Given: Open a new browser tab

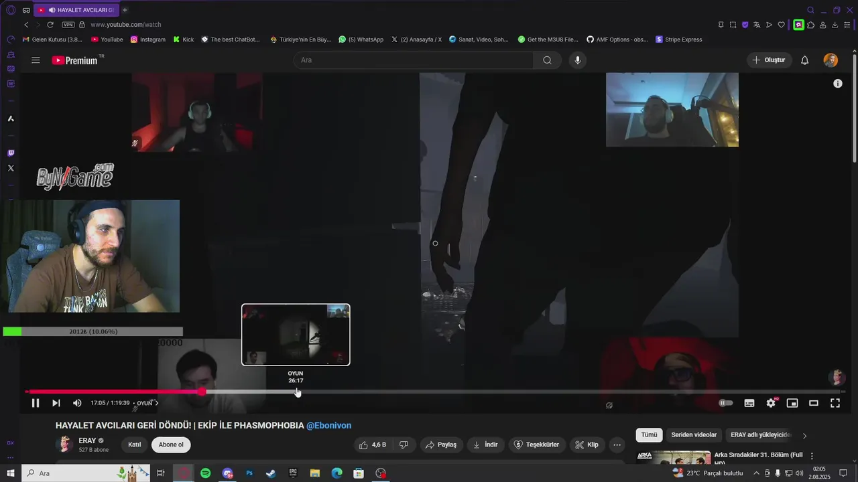Looking at the screenshot, I should click(125, 10).
